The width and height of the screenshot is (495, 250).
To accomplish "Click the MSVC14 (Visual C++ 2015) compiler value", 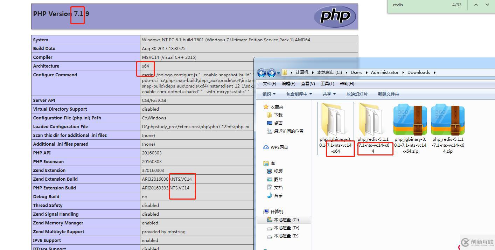I will pyautogui.click(x=169, y=57).
